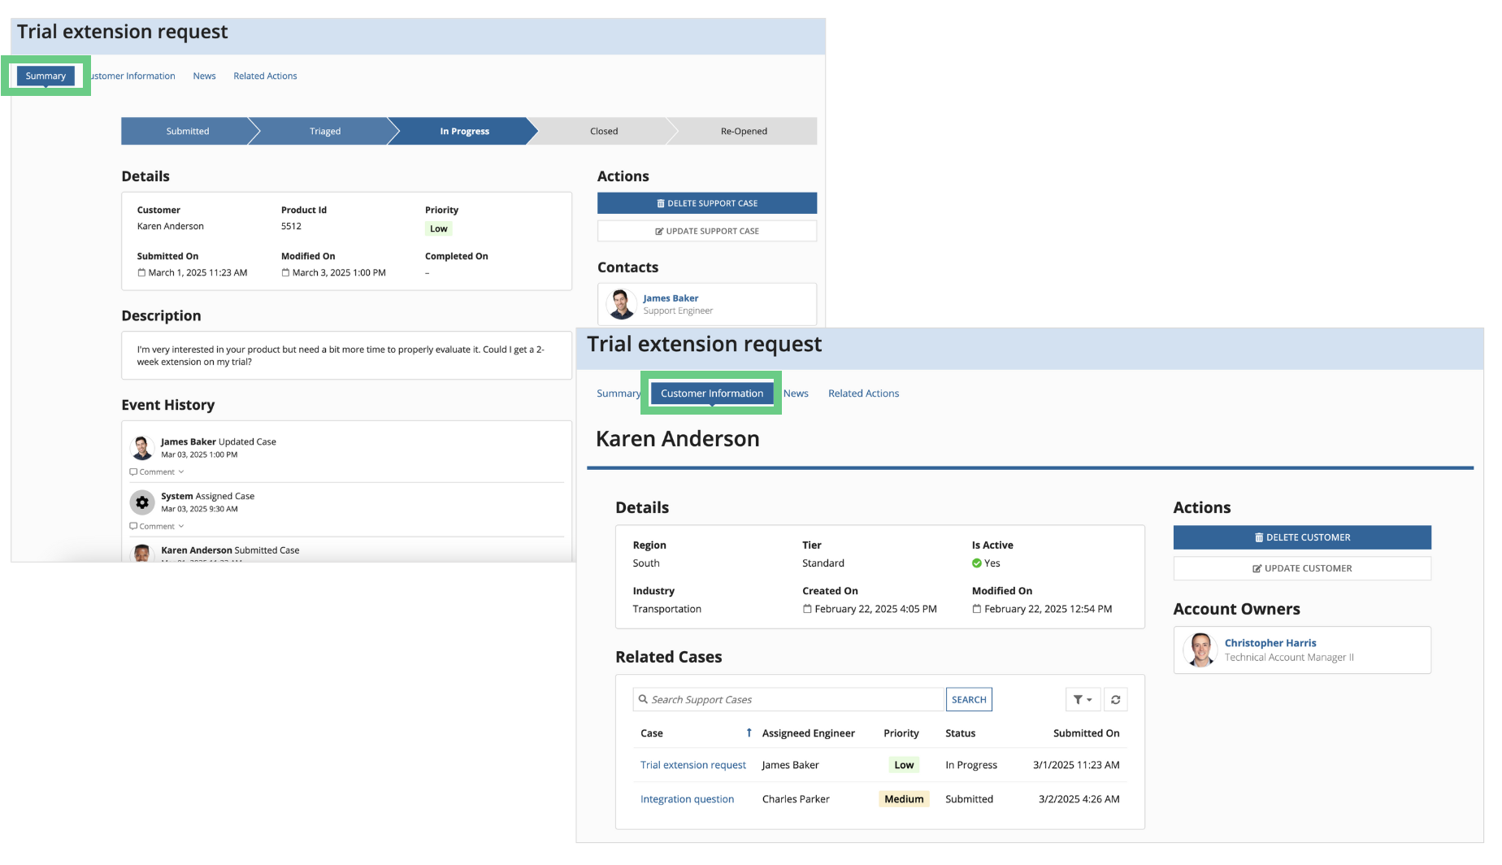Click Update Customer button
This screenshot has height=865, width=1502.
pyautogui.click(x=1302, y=568)
